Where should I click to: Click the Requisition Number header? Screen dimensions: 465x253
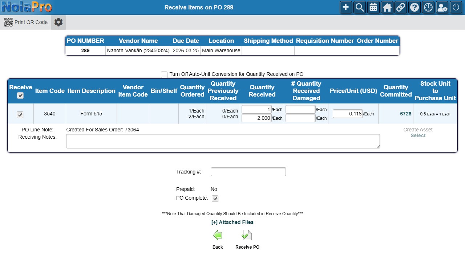point(325,41)
